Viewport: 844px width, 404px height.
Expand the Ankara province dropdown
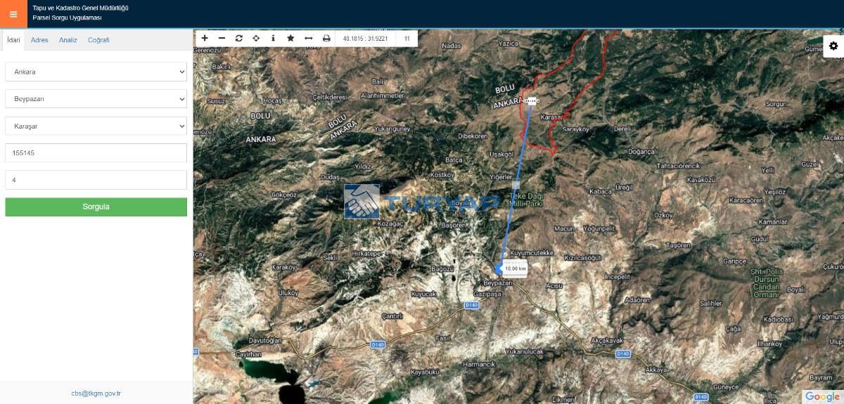96,72
